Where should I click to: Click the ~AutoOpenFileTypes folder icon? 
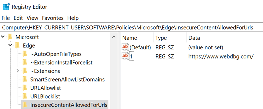(25, 54)
